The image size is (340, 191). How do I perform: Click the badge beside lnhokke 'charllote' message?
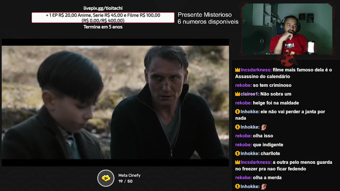(x=237, y=153)
